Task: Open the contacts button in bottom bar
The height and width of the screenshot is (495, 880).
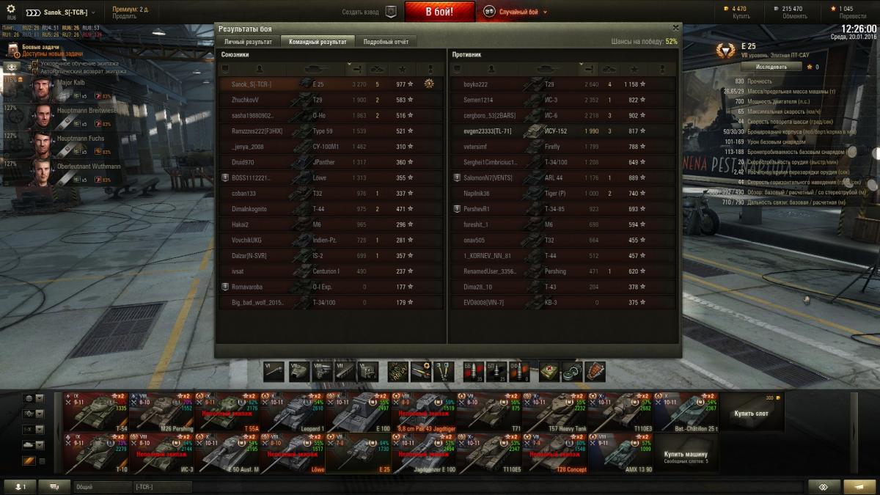Action: 20,486
